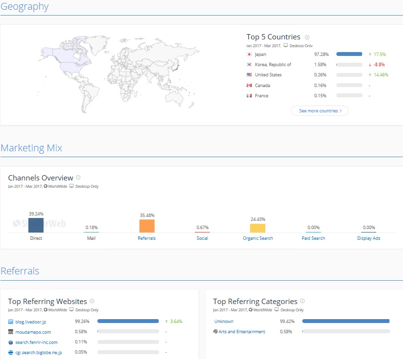Image resolution: width=403 pixels, height=359 pixels.
Task: Select the Referrals channel label
Action: click(x=147, y=238)
